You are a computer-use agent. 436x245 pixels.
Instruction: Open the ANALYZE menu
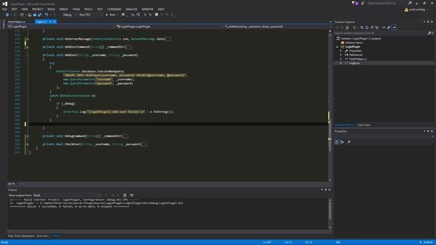pyautogui.click(x=131, y=9)
